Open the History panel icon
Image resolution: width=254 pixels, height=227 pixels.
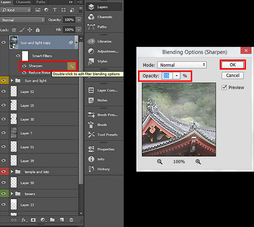[x=91, y=169]
